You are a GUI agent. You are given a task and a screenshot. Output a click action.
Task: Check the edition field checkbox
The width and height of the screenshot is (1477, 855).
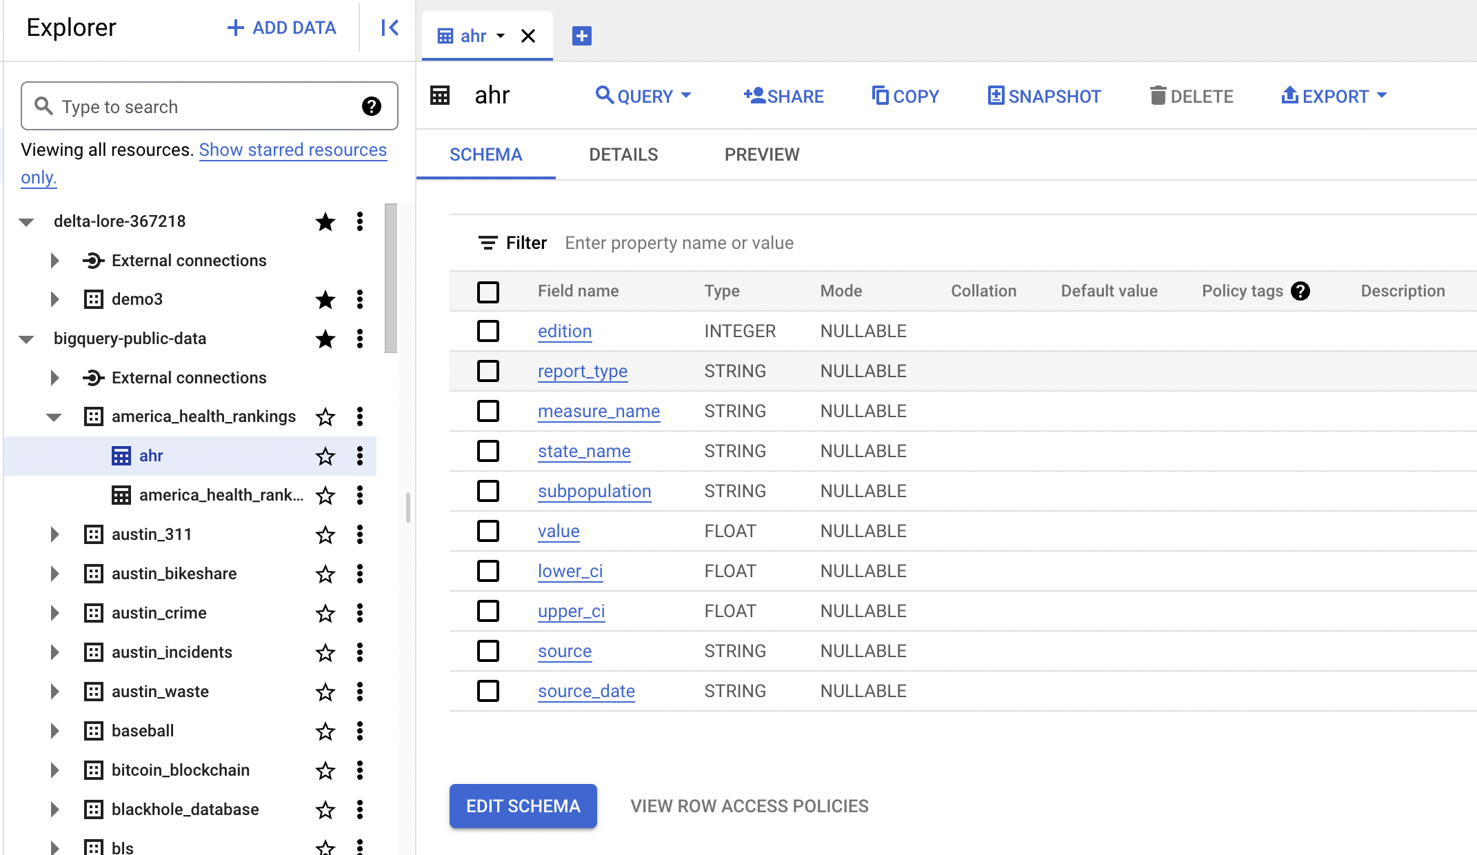(x=488, y=331)
